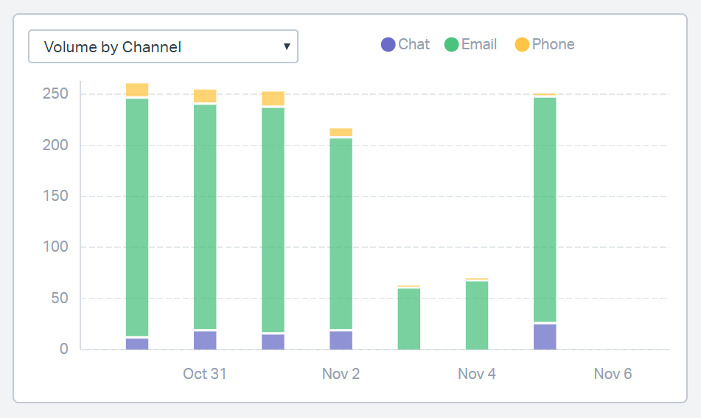Select the Phone segment of the Oct 31 bar
The width and height of the screenshot is (701, 418).
[205, 96]
